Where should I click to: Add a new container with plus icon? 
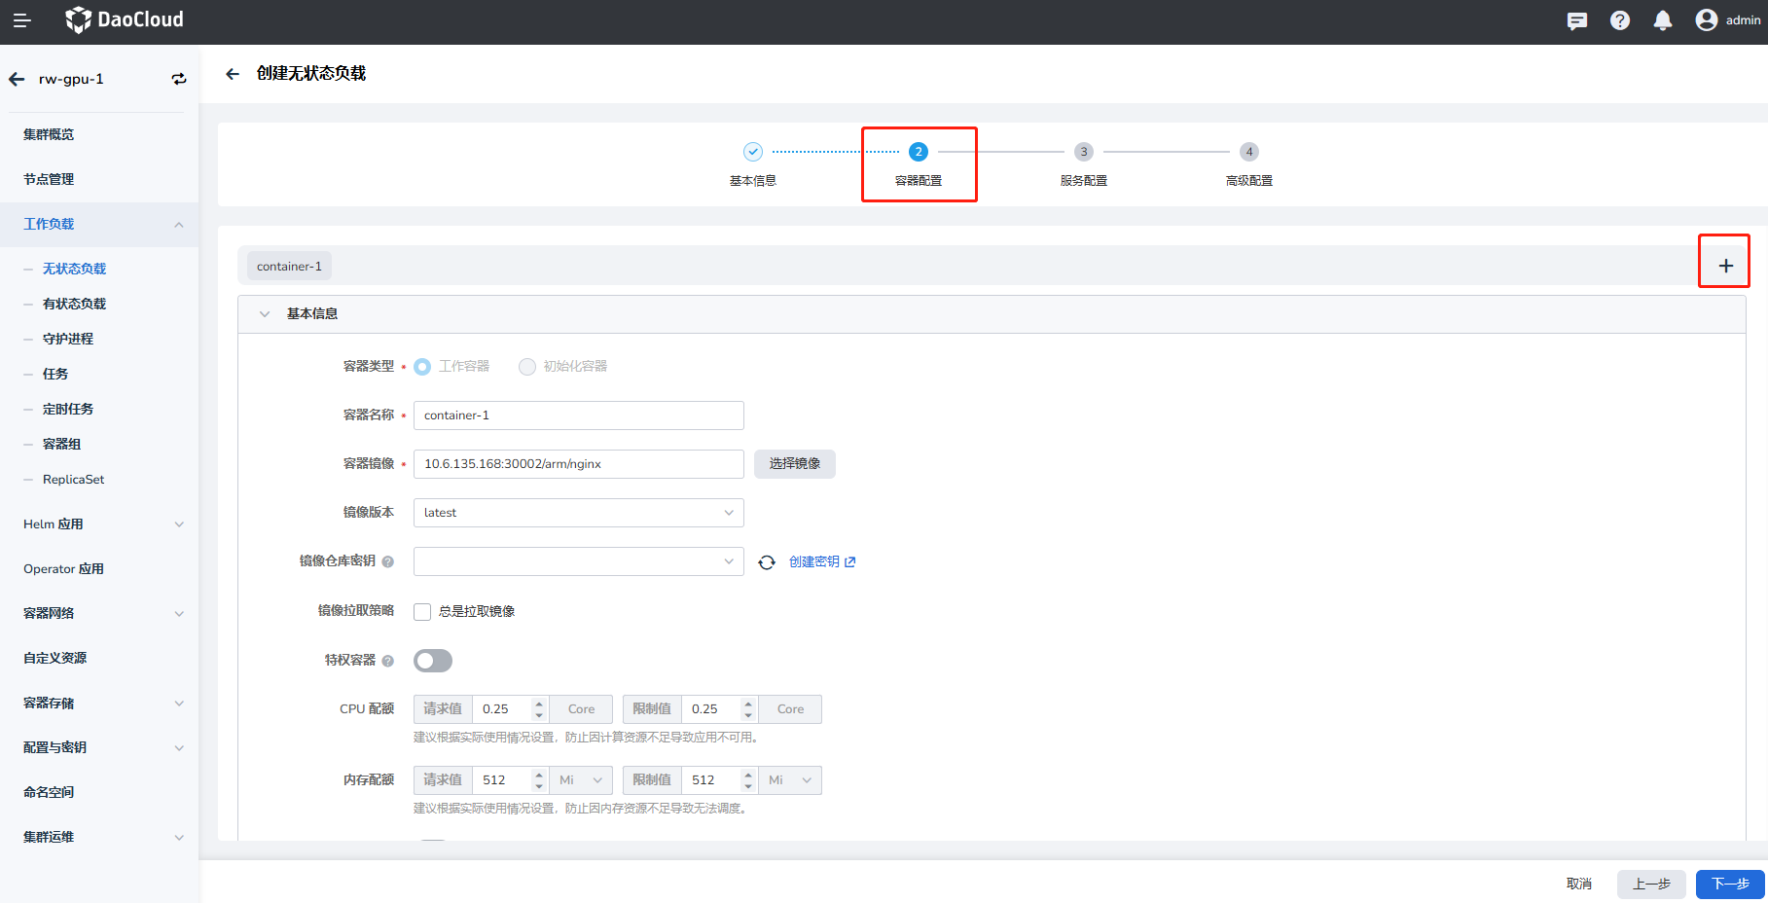pyautogui.click(x=1725, y=266)
